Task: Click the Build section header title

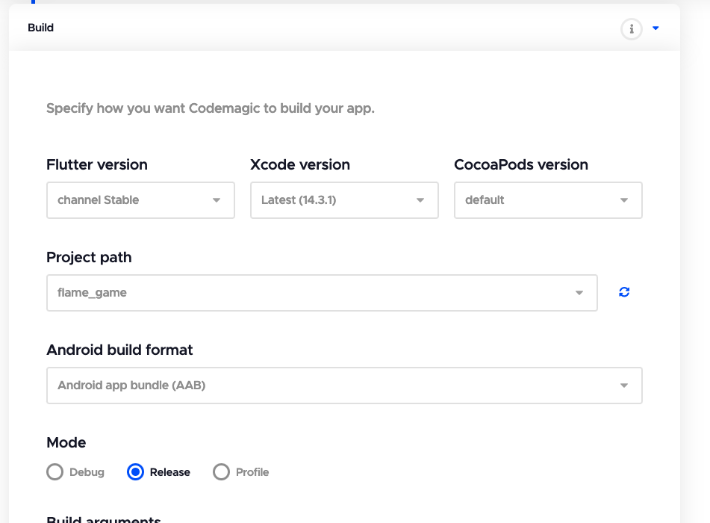Action: [x=41, y=28]
